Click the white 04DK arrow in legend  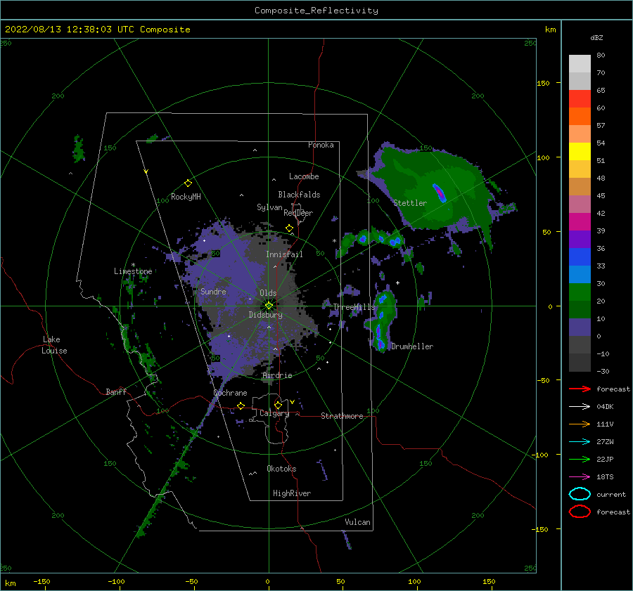point(580,406)
